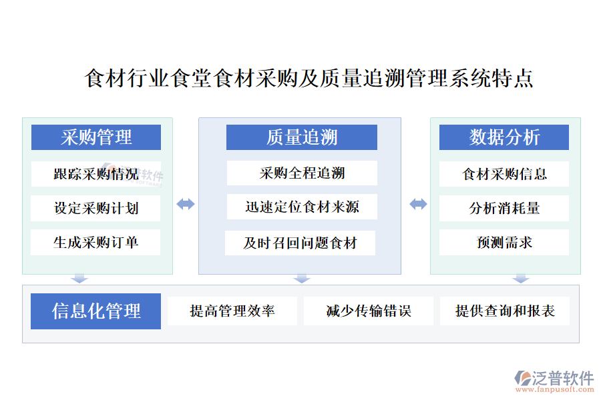Click the 泛普软件 logo in the corner
This screenshot has width=601, height=400.
pyautogui.click(x=554, y=381)
